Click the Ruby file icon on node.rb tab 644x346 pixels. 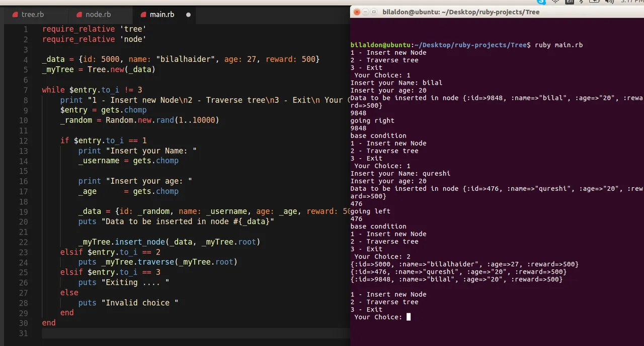coord(79,15)
